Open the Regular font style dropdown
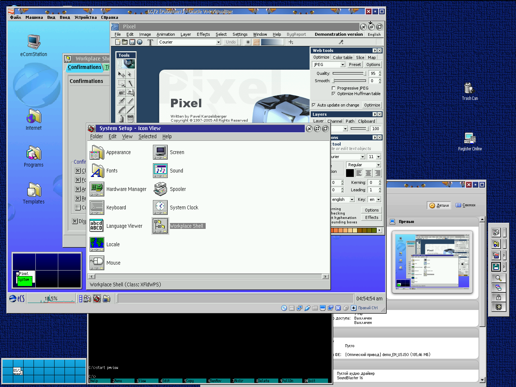Screen dimensions: 516x387 379,165
